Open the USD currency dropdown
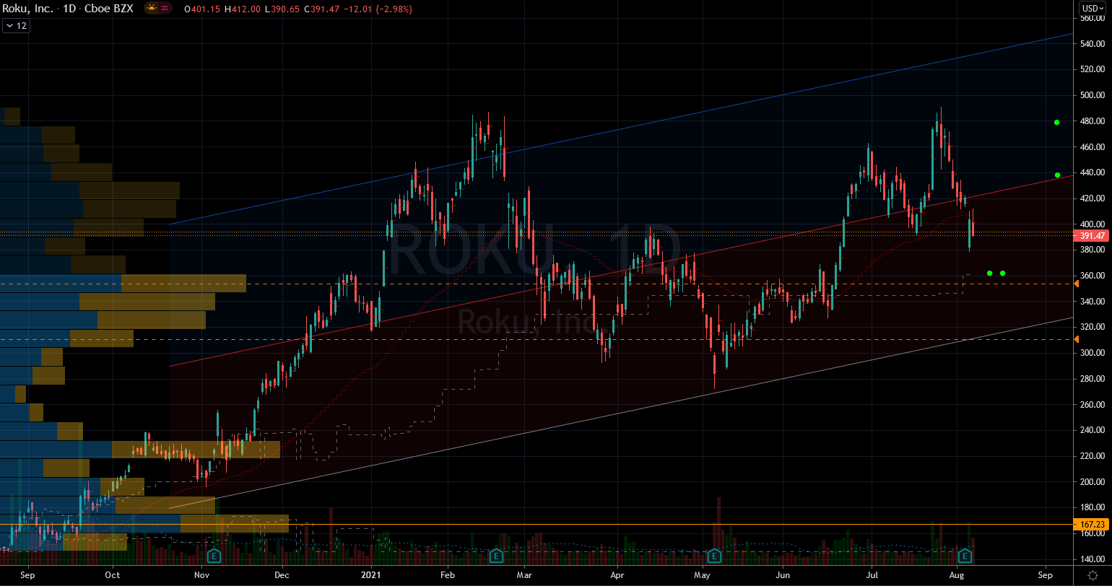 click(x=1093, y=9)
